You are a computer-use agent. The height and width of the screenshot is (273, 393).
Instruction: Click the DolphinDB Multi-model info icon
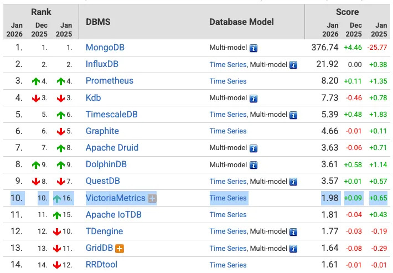[254, 165]
